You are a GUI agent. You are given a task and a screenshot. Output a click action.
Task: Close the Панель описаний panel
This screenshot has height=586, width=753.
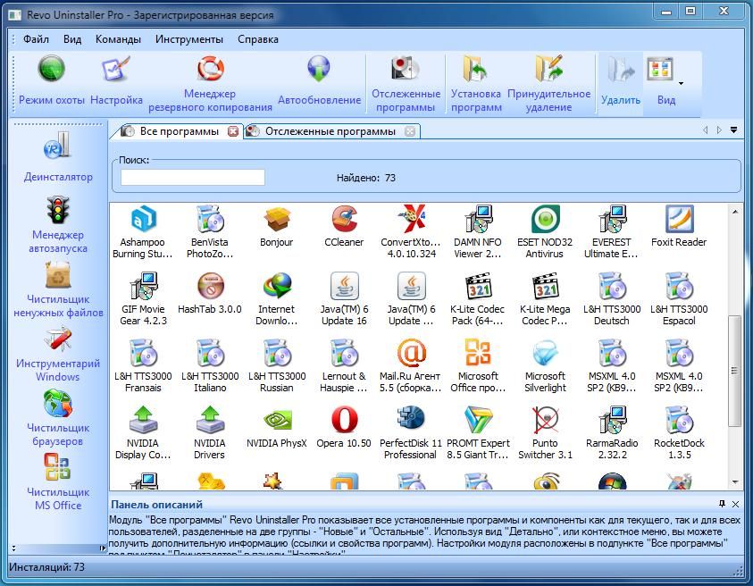735,504
